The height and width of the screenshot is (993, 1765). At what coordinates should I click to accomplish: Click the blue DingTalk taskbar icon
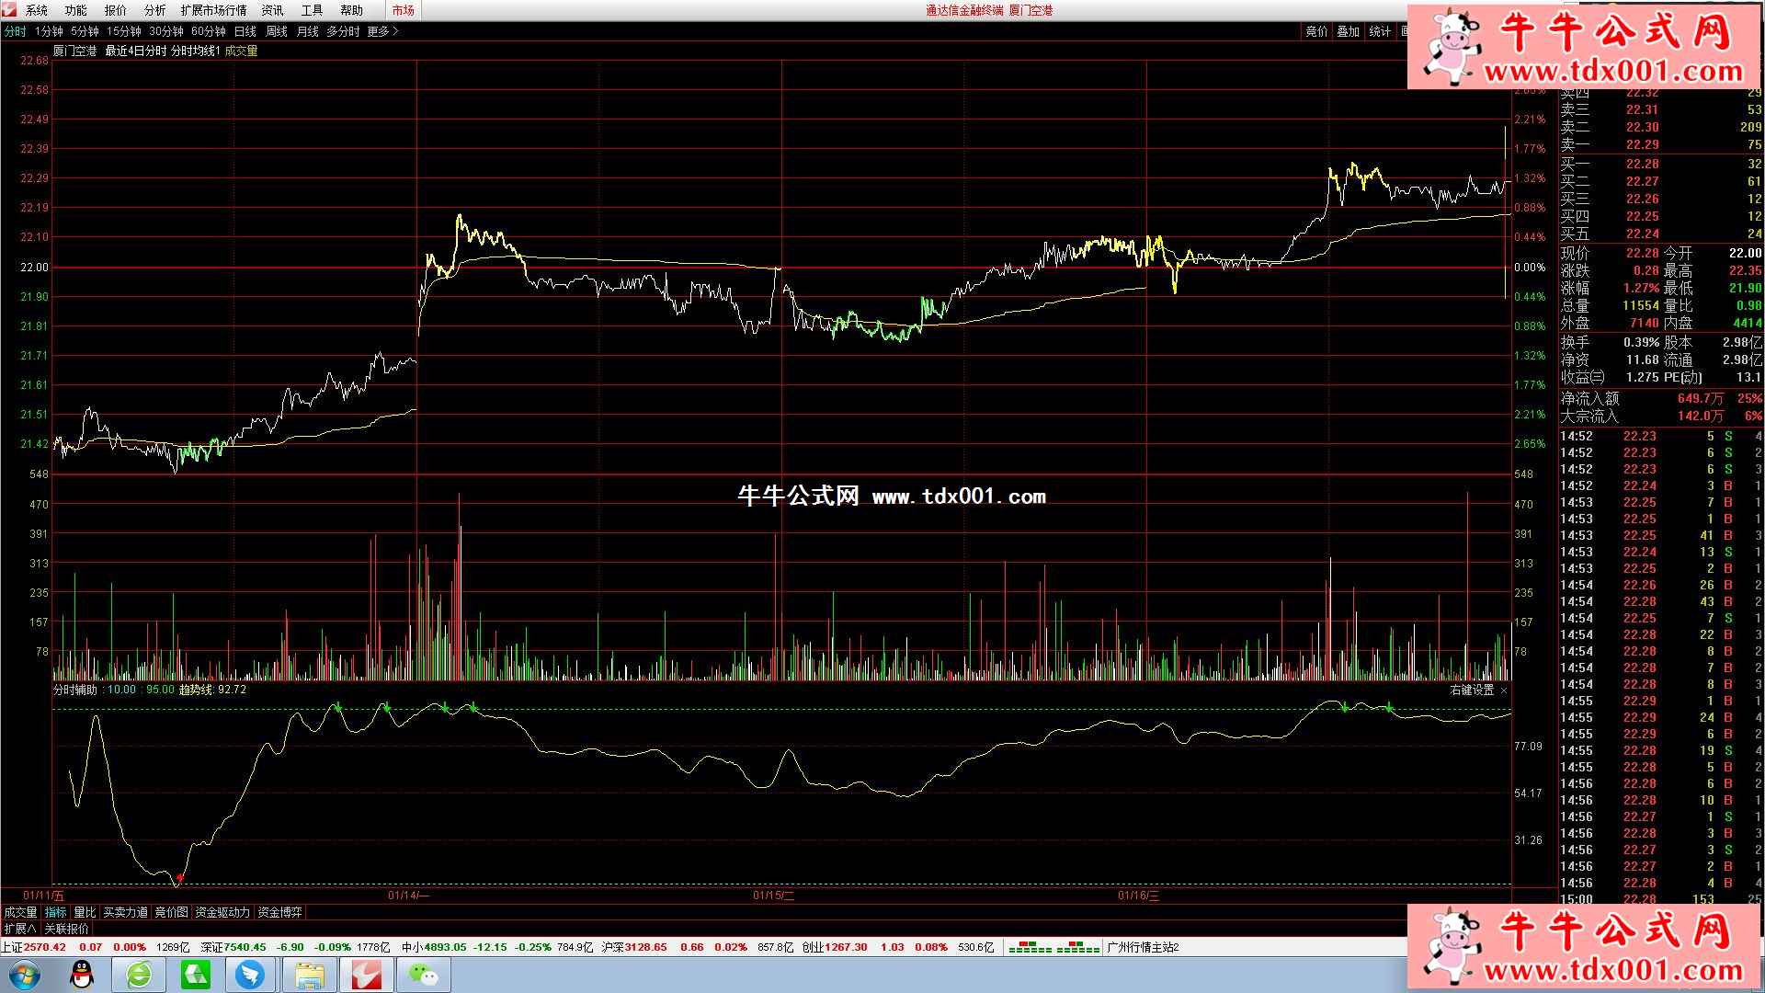point(250,975)
